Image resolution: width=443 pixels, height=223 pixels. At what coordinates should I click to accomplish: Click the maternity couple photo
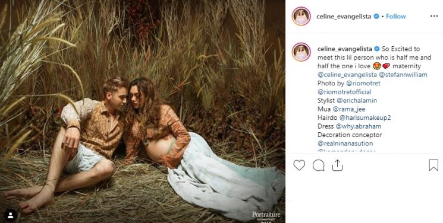[x=142, y=111]
